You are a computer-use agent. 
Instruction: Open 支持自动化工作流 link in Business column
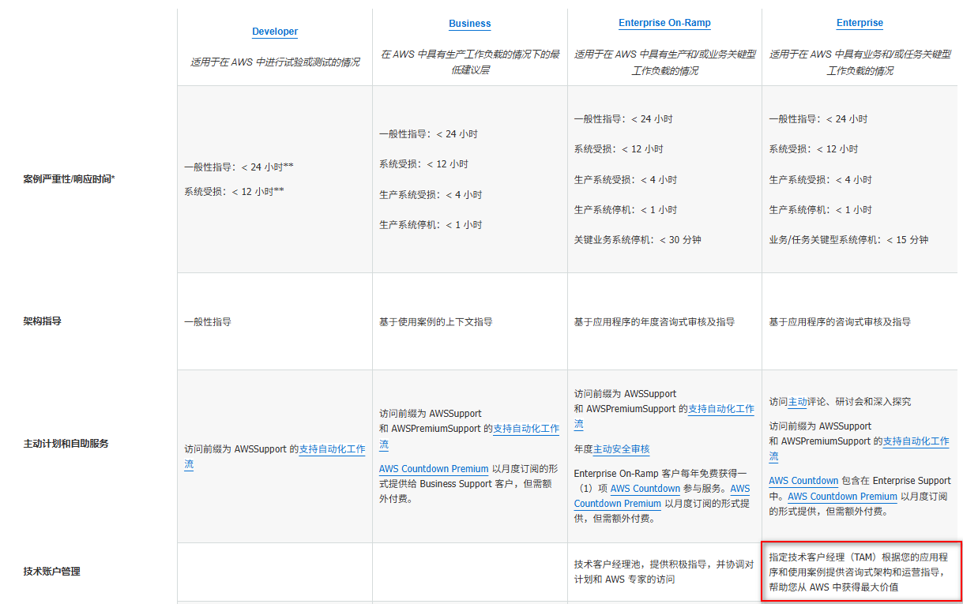(x=526, y=429)
